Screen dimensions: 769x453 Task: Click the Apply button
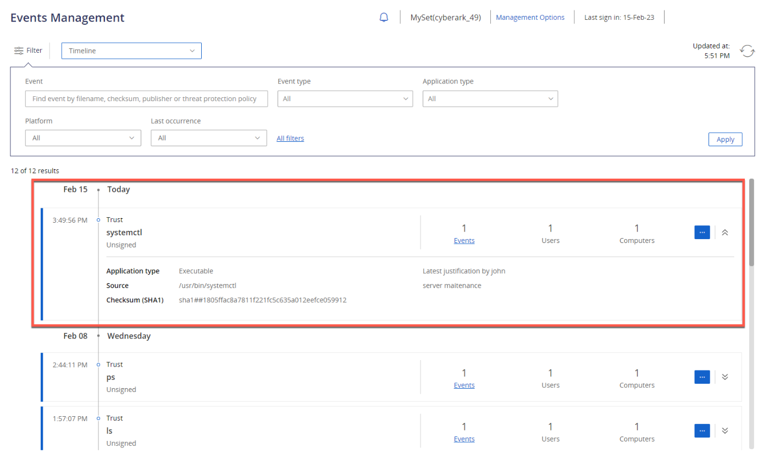725,139
